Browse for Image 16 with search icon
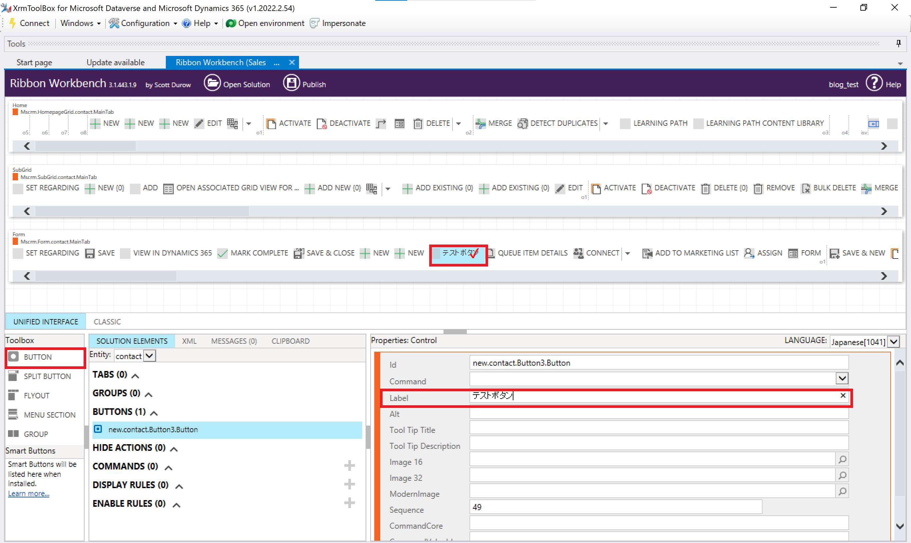 click(x=842, y=459)
